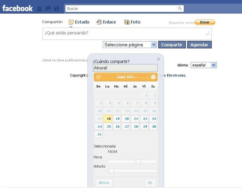Select day 21 in calendar
This screenshot has height=188, width=242.
coord(135,119)
